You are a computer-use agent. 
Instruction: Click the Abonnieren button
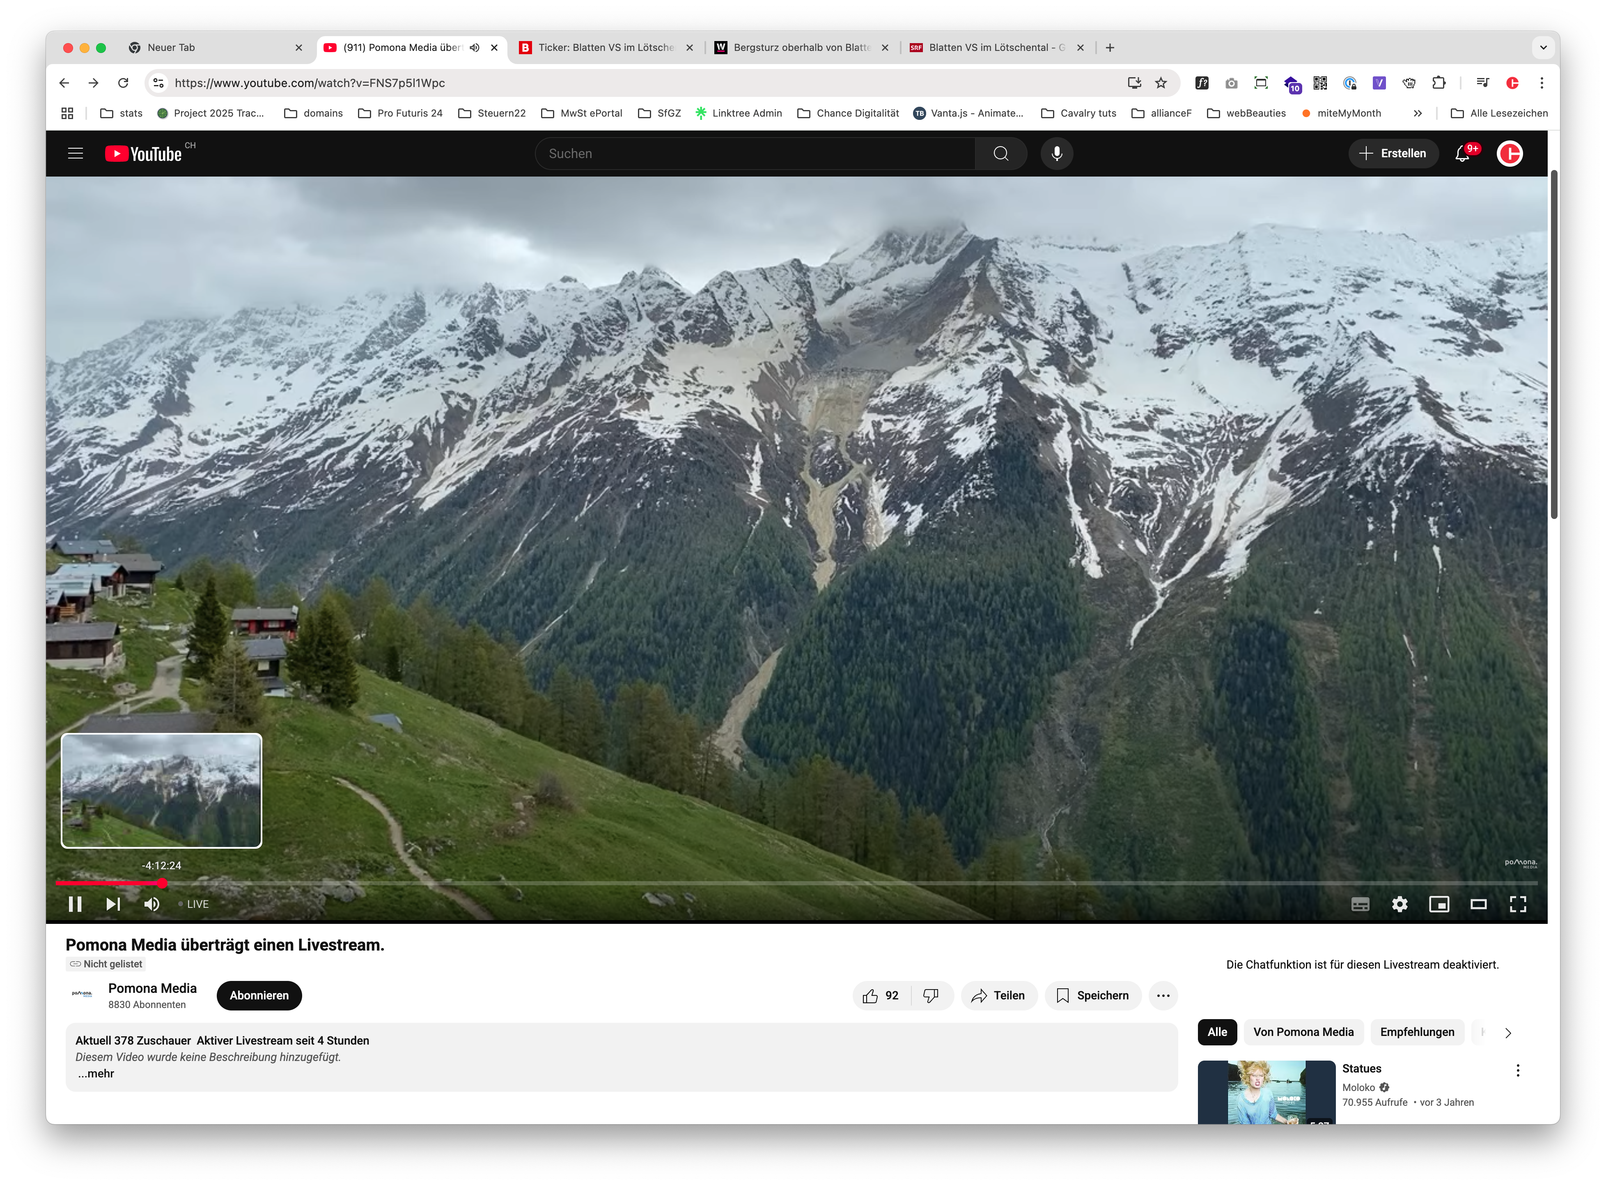259,996
